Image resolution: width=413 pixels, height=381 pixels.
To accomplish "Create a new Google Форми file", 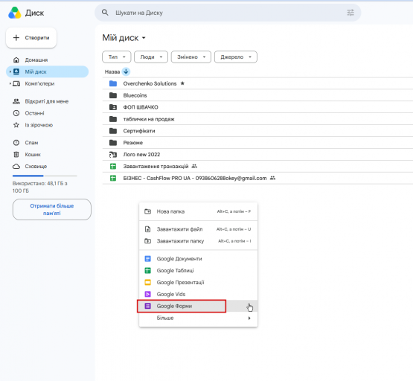I will tap(199, 307).
